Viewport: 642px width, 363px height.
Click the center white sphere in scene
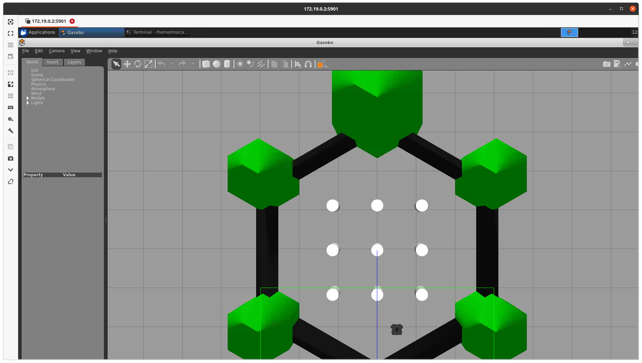[x=377, y=250]
